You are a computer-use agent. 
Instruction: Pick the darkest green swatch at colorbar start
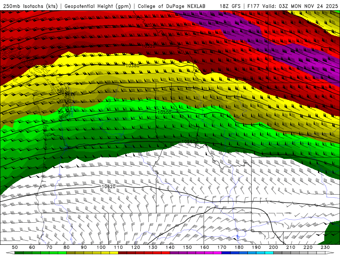pyautogui.click(x=19, y=253)
